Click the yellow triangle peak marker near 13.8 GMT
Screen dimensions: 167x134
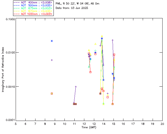pyautogui.click(x=102, y=36)
